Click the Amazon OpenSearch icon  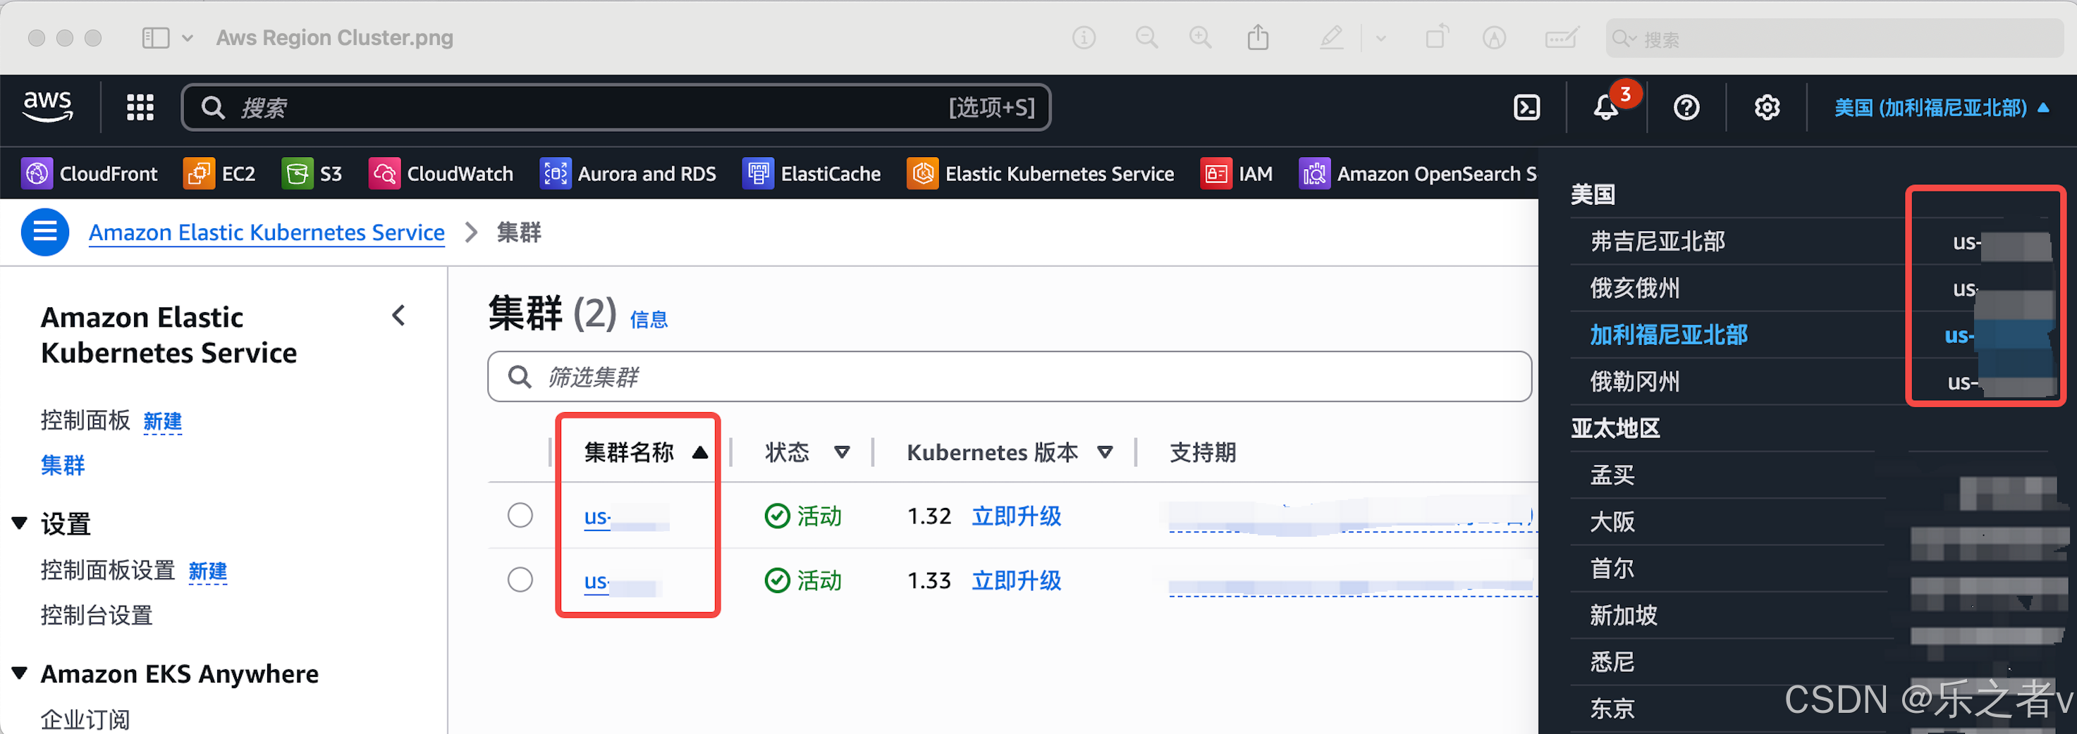[x=1314, y=173]
